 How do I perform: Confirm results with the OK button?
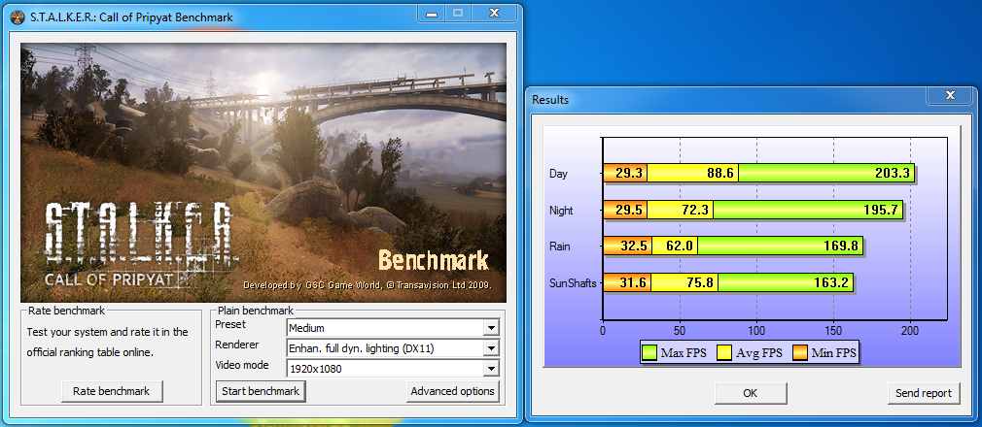tap(750, 393)
